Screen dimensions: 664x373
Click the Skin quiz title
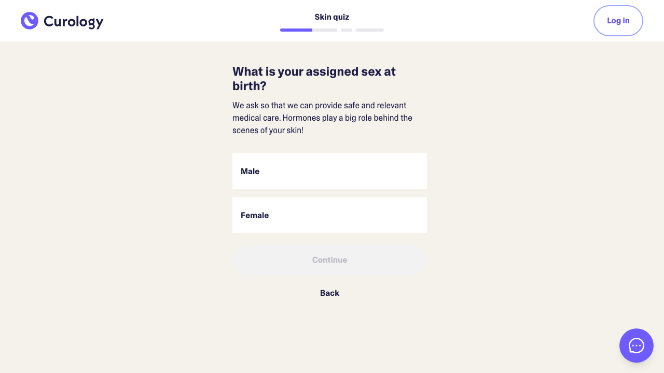332,17
